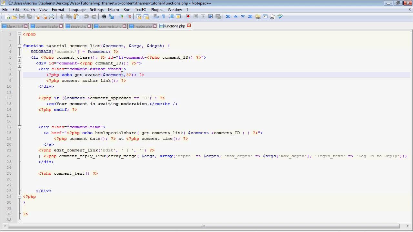Click the Undo arrow icon

tap(86, 17)
